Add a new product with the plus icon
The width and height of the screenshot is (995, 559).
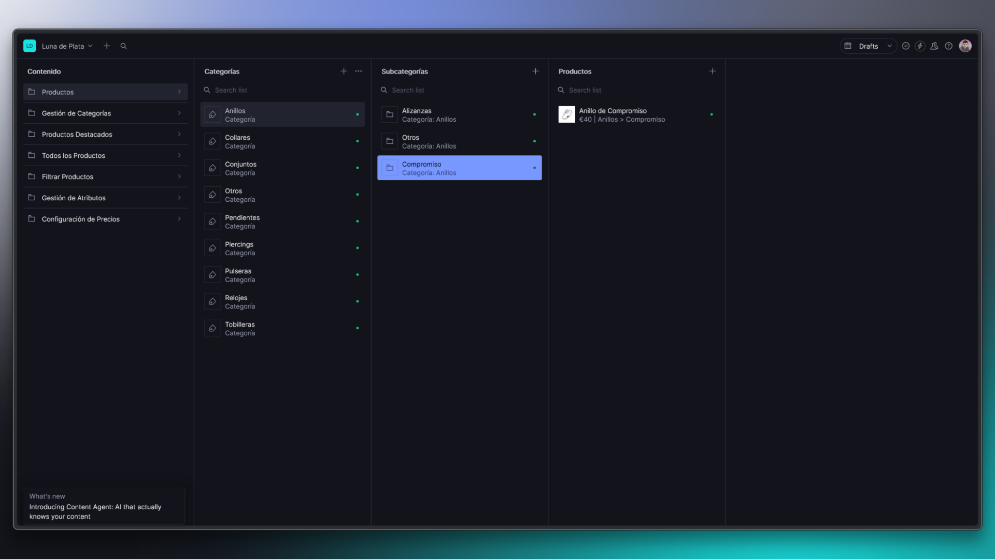point(713,71)
